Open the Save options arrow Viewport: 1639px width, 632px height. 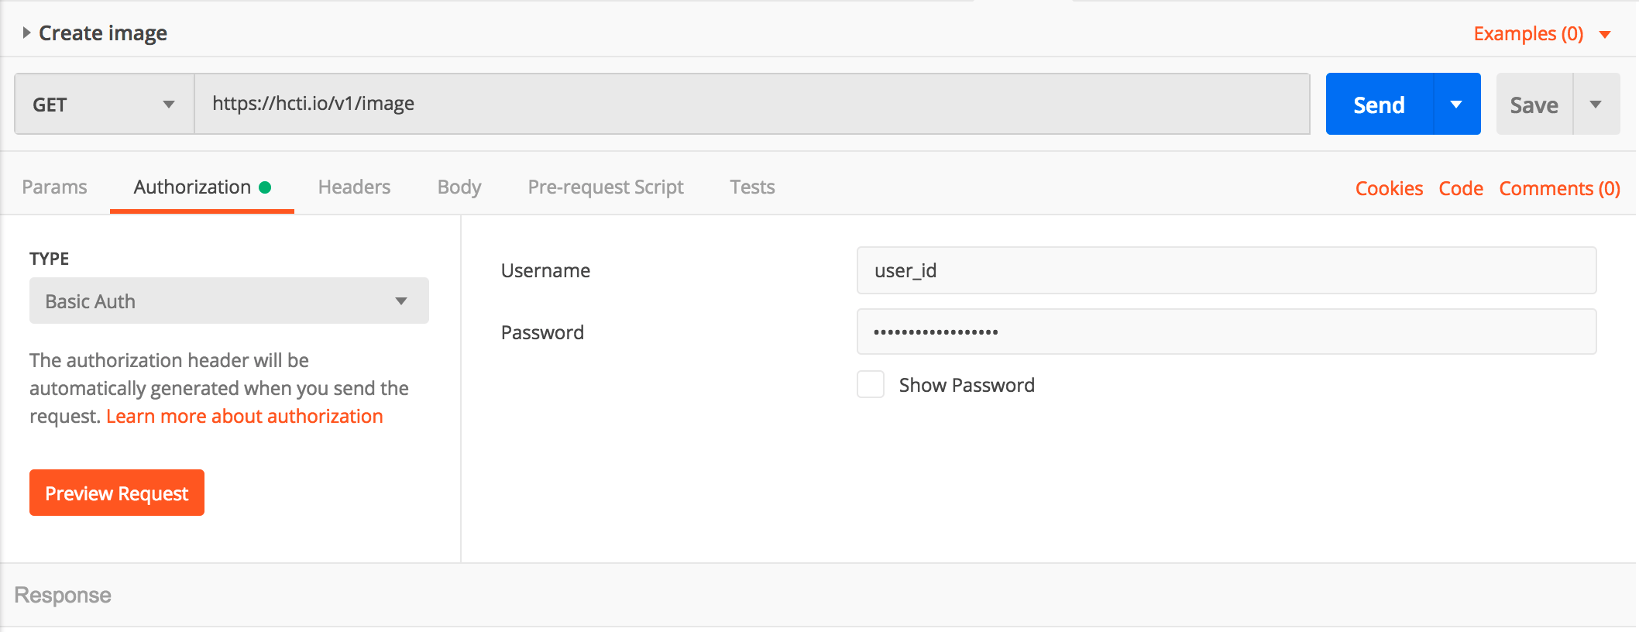(1596, 105)
